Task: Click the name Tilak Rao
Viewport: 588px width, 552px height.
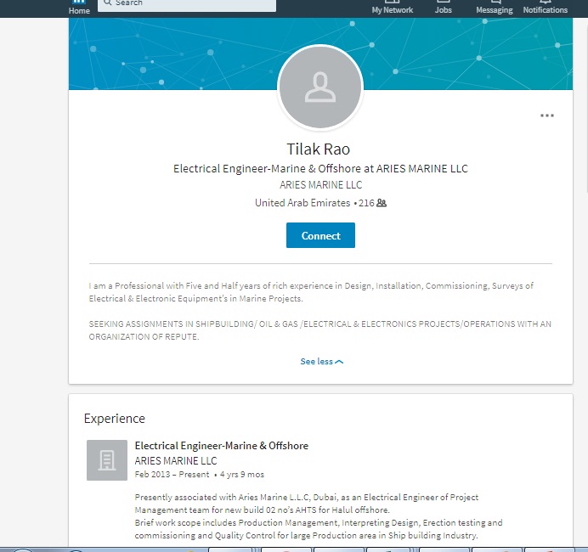Action: 319,149
